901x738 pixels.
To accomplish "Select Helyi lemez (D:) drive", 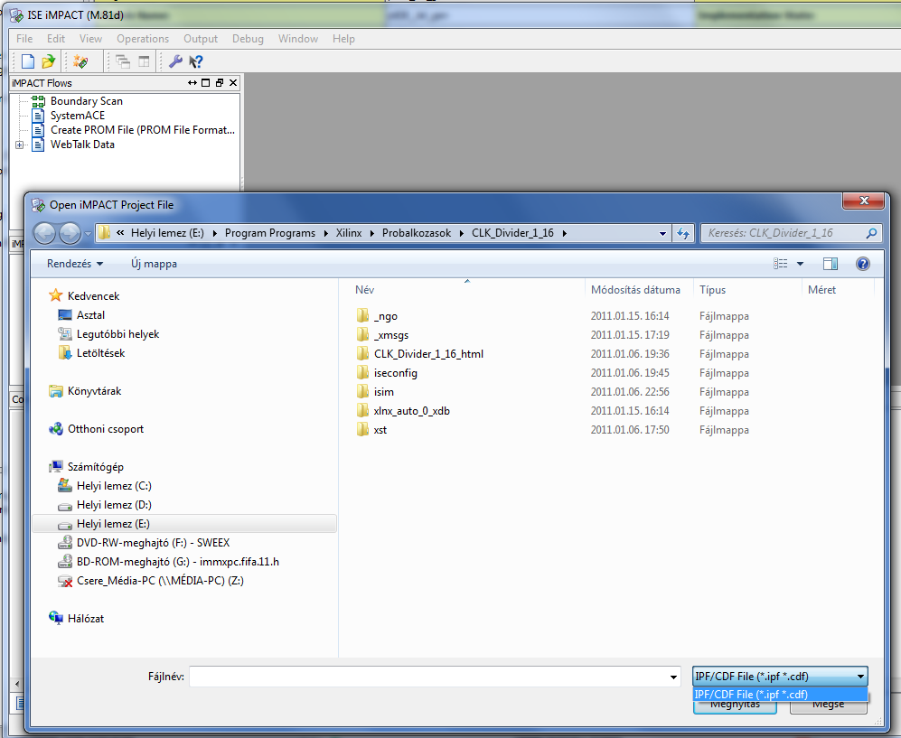I will [x=114, y=504].
